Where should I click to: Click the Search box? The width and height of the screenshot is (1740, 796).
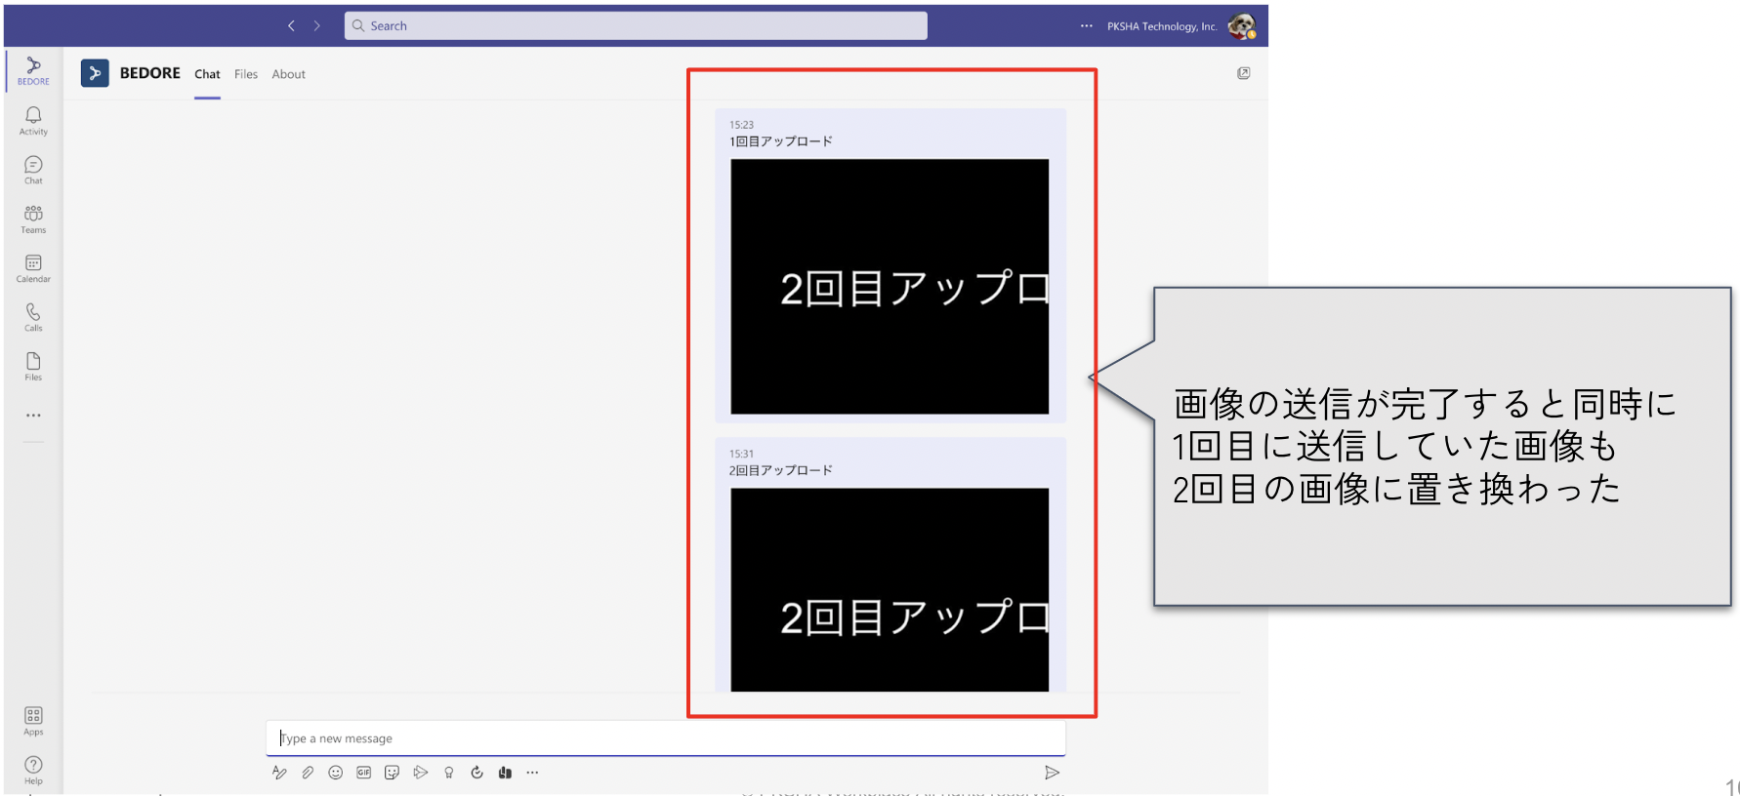[636, 26]
